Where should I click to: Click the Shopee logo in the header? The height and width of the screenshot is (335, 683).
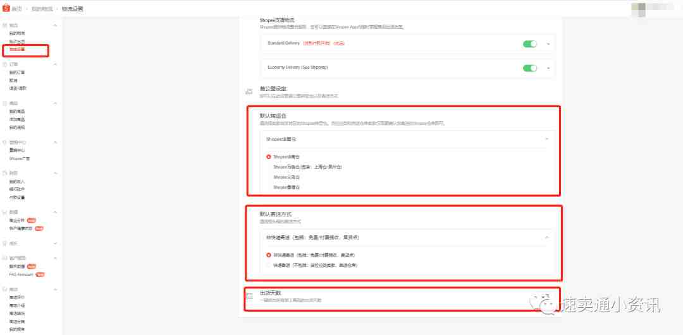[x=6, y=8]
